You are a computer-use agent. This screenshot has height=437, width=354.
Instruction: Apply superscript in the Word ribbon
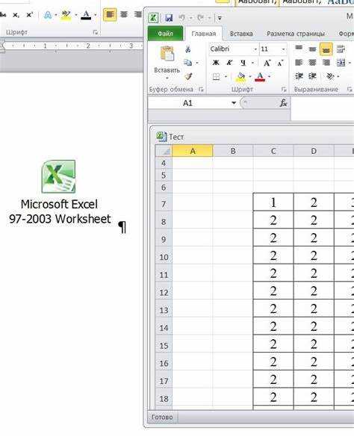[x=30, y=15]
